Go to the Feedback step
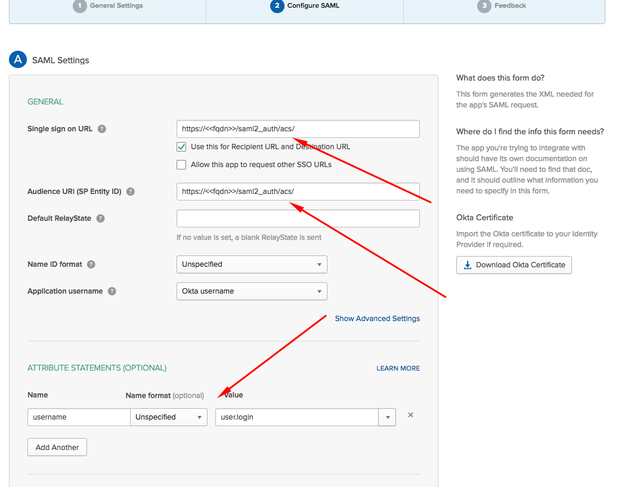 (x=511, y=6)
